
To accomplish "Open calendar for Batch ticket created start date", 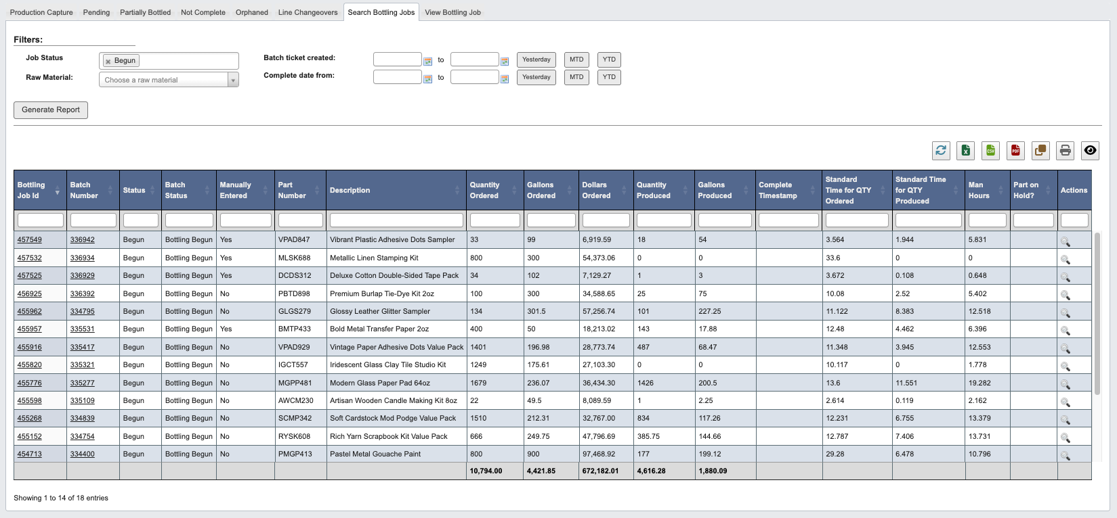I will (x=427, y=61).
